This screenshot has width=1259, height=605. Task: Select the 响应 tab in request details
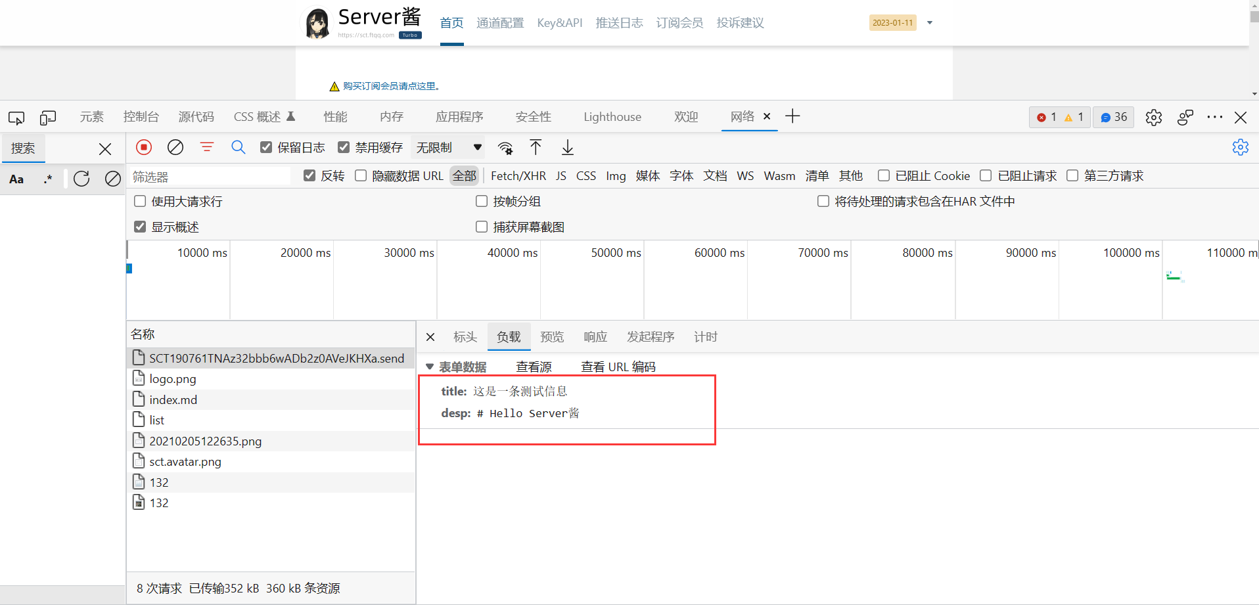point(595,337)
